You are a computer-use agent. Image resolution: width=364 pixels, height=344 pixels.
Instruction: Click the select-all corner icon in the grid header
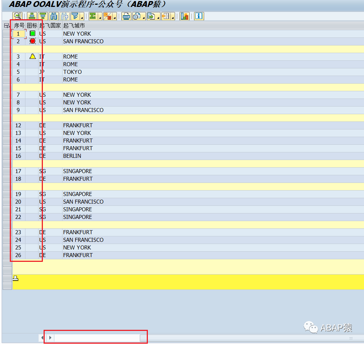pos(7,25)
